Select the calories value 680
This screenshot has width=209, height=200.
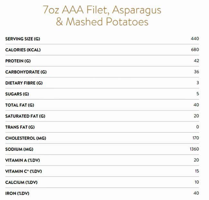pyautogui.click(x=195, y=50)
